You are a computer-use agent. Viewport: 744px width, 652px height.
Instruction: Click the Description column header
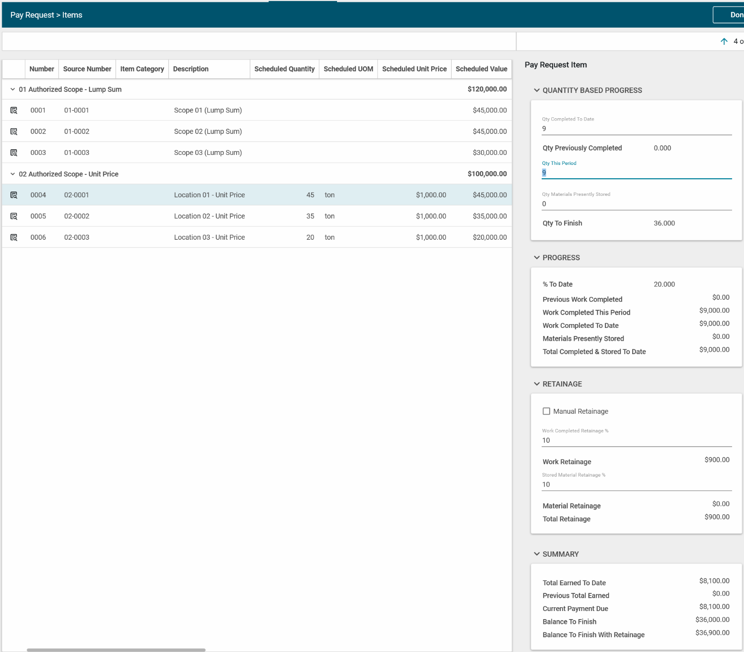(191, 69)
